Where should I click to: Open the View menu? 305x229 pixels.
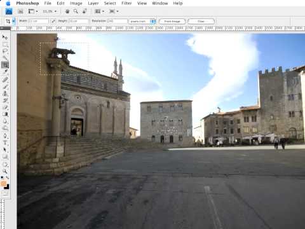142,3
